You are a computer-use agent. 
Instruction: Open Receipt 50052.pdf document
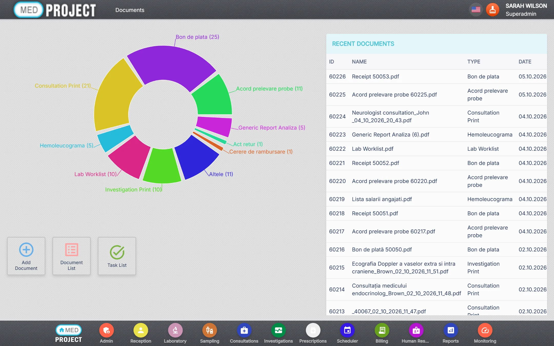pyautogui.click(x=437, y=163)
